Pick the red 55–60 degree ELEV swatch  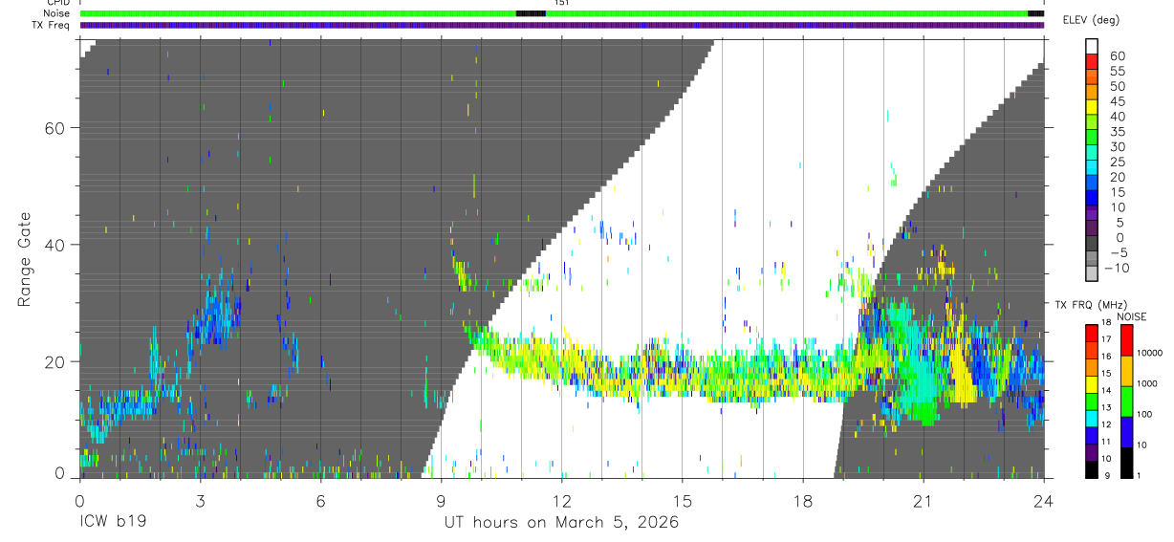click(1092, 63)
